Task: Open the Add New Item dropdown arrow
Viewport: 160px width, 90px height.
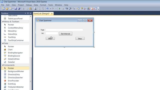Action: 13,9
